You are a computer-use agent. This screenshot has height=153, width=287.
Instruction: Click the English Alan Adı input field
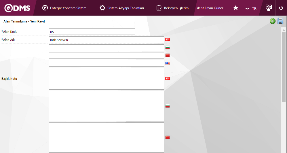pyautogui.click(x=106, y=63)
